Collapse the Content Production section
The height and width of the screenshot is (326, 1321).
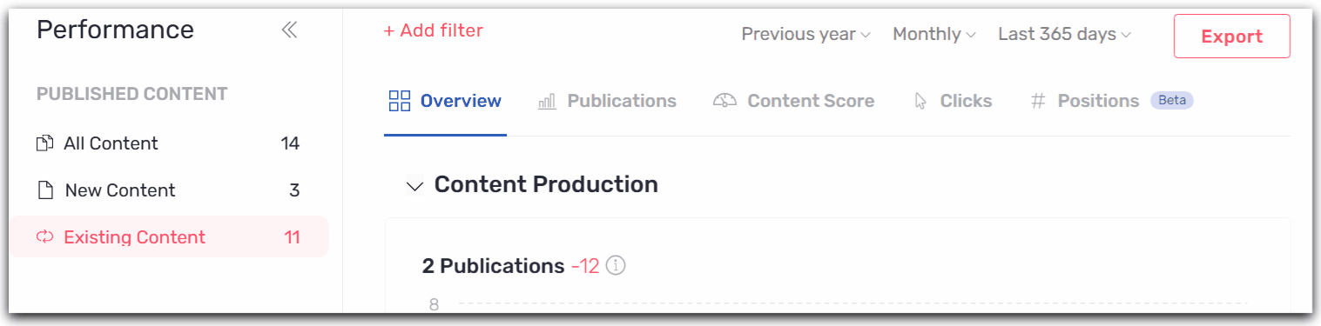pyautogui.click(x=415, y=185)
